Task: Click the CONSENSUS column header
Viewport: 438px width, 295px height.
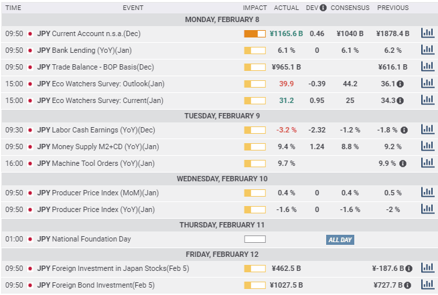Action: pos(350,8)
